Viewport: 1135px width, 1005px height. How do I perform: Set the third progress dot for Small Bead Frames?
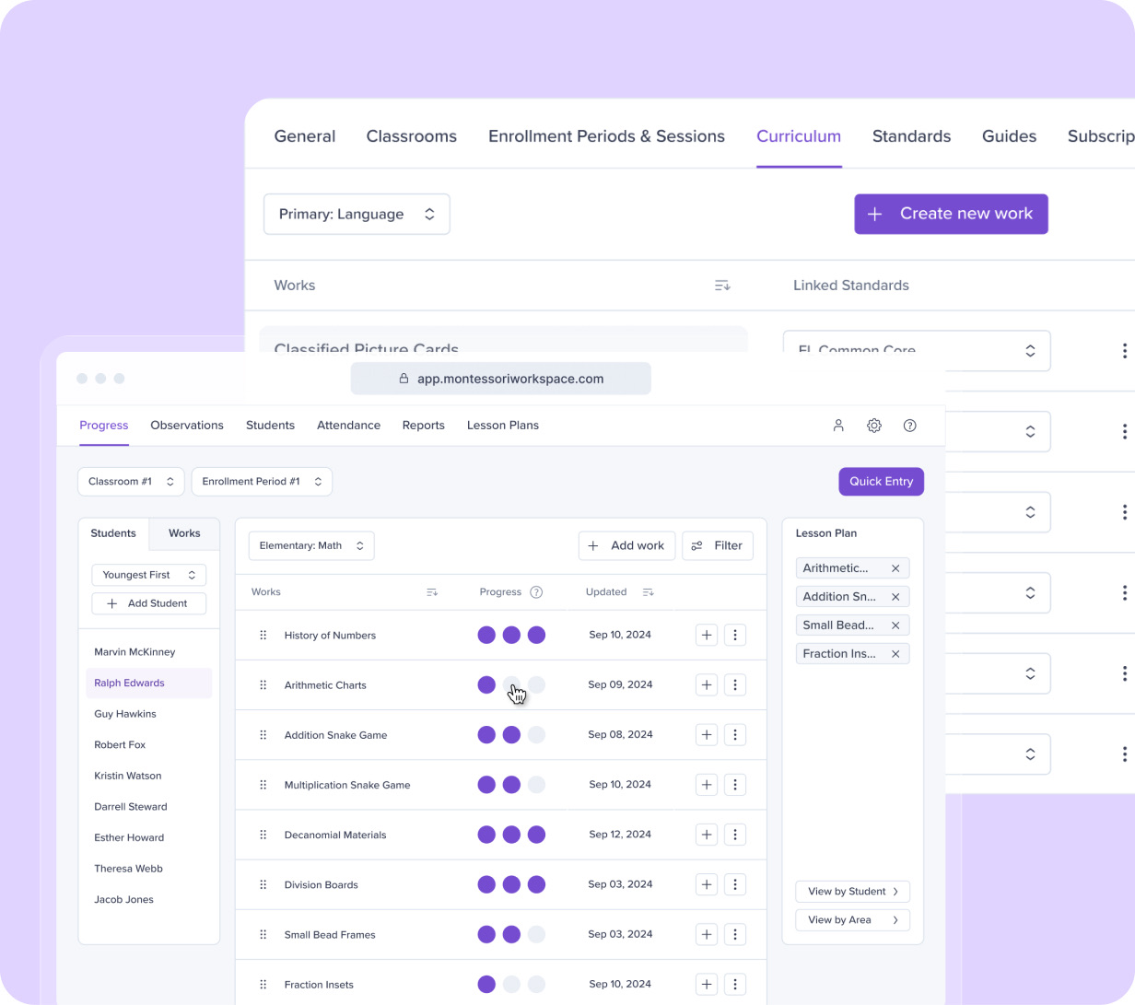[x=536, y=934]
